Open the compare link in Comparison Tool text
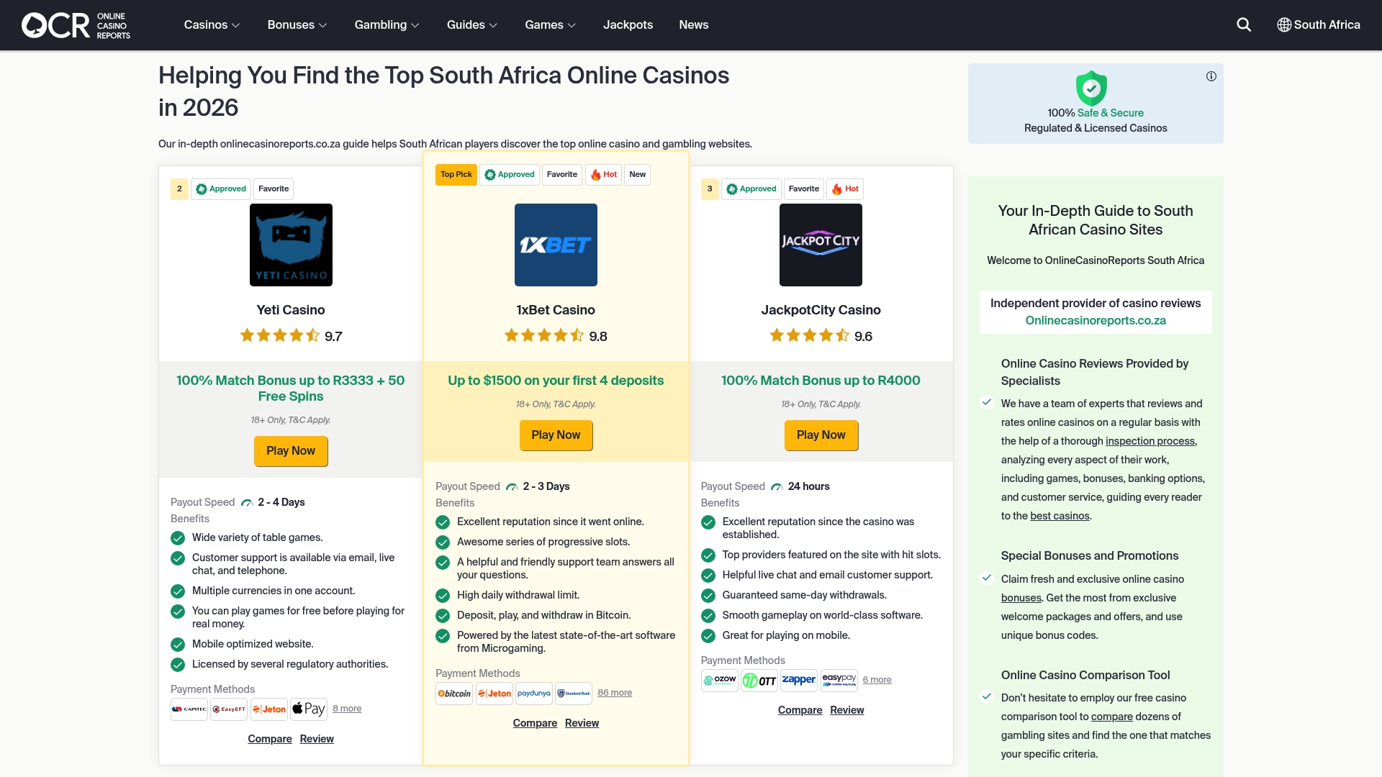 pos(1111,717)
